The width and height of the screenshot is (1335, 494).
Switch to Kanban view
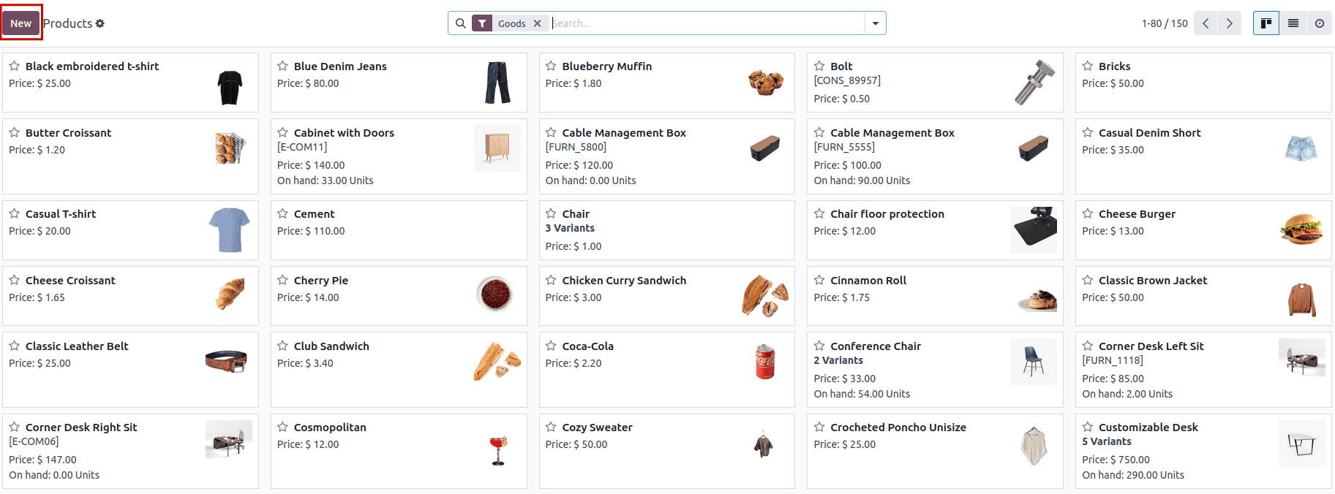click(1266, 23)
